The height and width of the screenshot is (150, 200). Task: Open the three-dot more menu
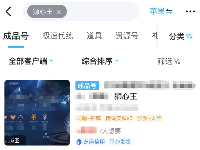click(190, 11)
